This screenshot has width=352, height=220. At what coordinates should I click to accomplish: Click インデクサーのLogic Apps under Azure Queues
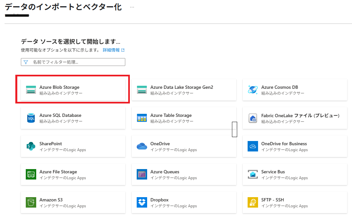[174, 178]
